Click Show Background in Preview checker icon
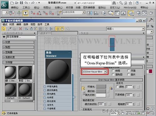 [41, 29]
